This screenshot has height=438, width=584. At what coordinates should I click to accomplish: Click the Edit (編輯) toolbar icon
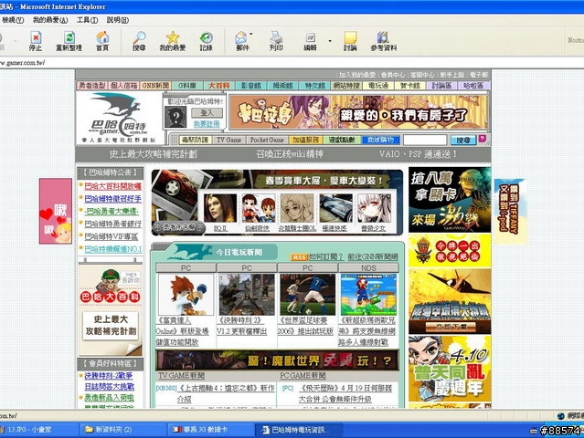310,41
